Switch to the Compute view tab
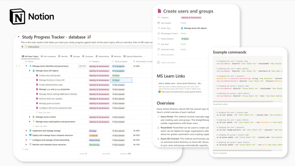Image resolution: width=295 pixels, height=166 pixels. click(x=88, y=56)
